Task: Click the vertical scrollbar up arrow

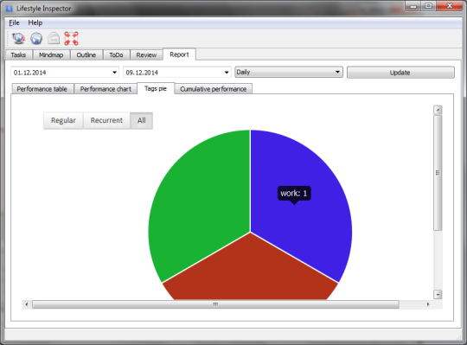Action: coord(438,110)
